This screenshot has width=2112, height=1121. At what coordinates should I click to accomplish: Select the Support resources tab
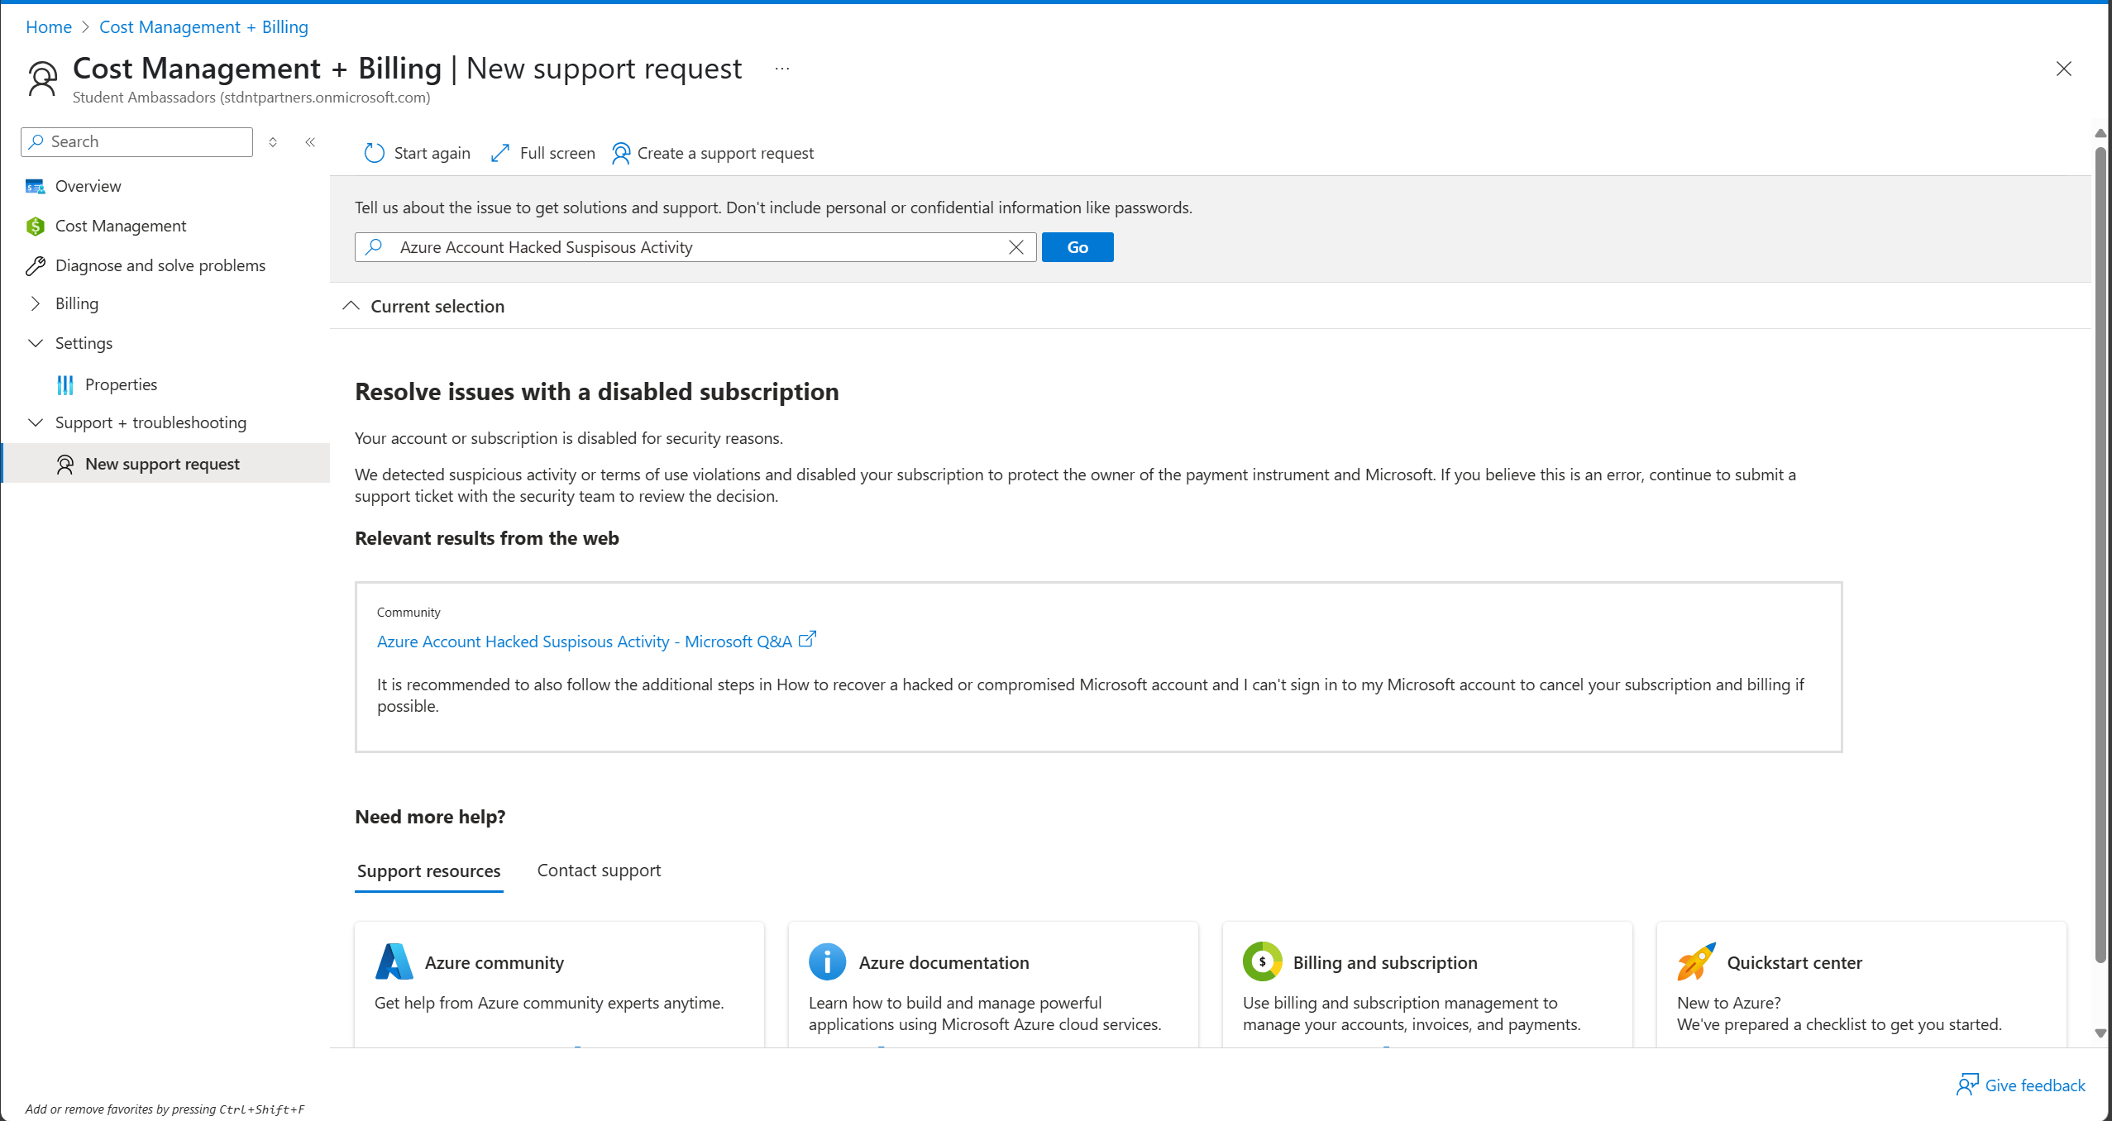pyautogui.click(x=428, y=871)
